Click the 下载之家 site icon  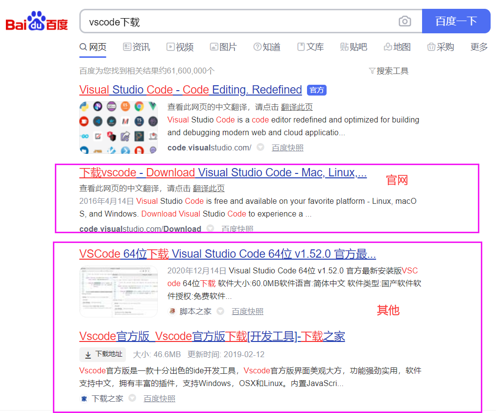pos(84,398)
